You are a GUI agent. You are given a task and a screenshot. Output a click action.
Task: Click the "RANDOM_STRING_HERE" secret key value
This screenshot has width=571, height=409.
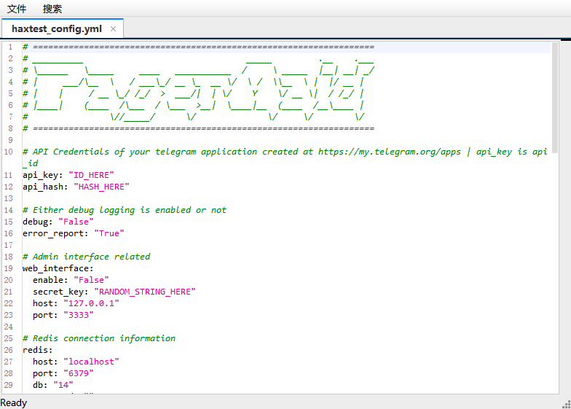[145, 292]
